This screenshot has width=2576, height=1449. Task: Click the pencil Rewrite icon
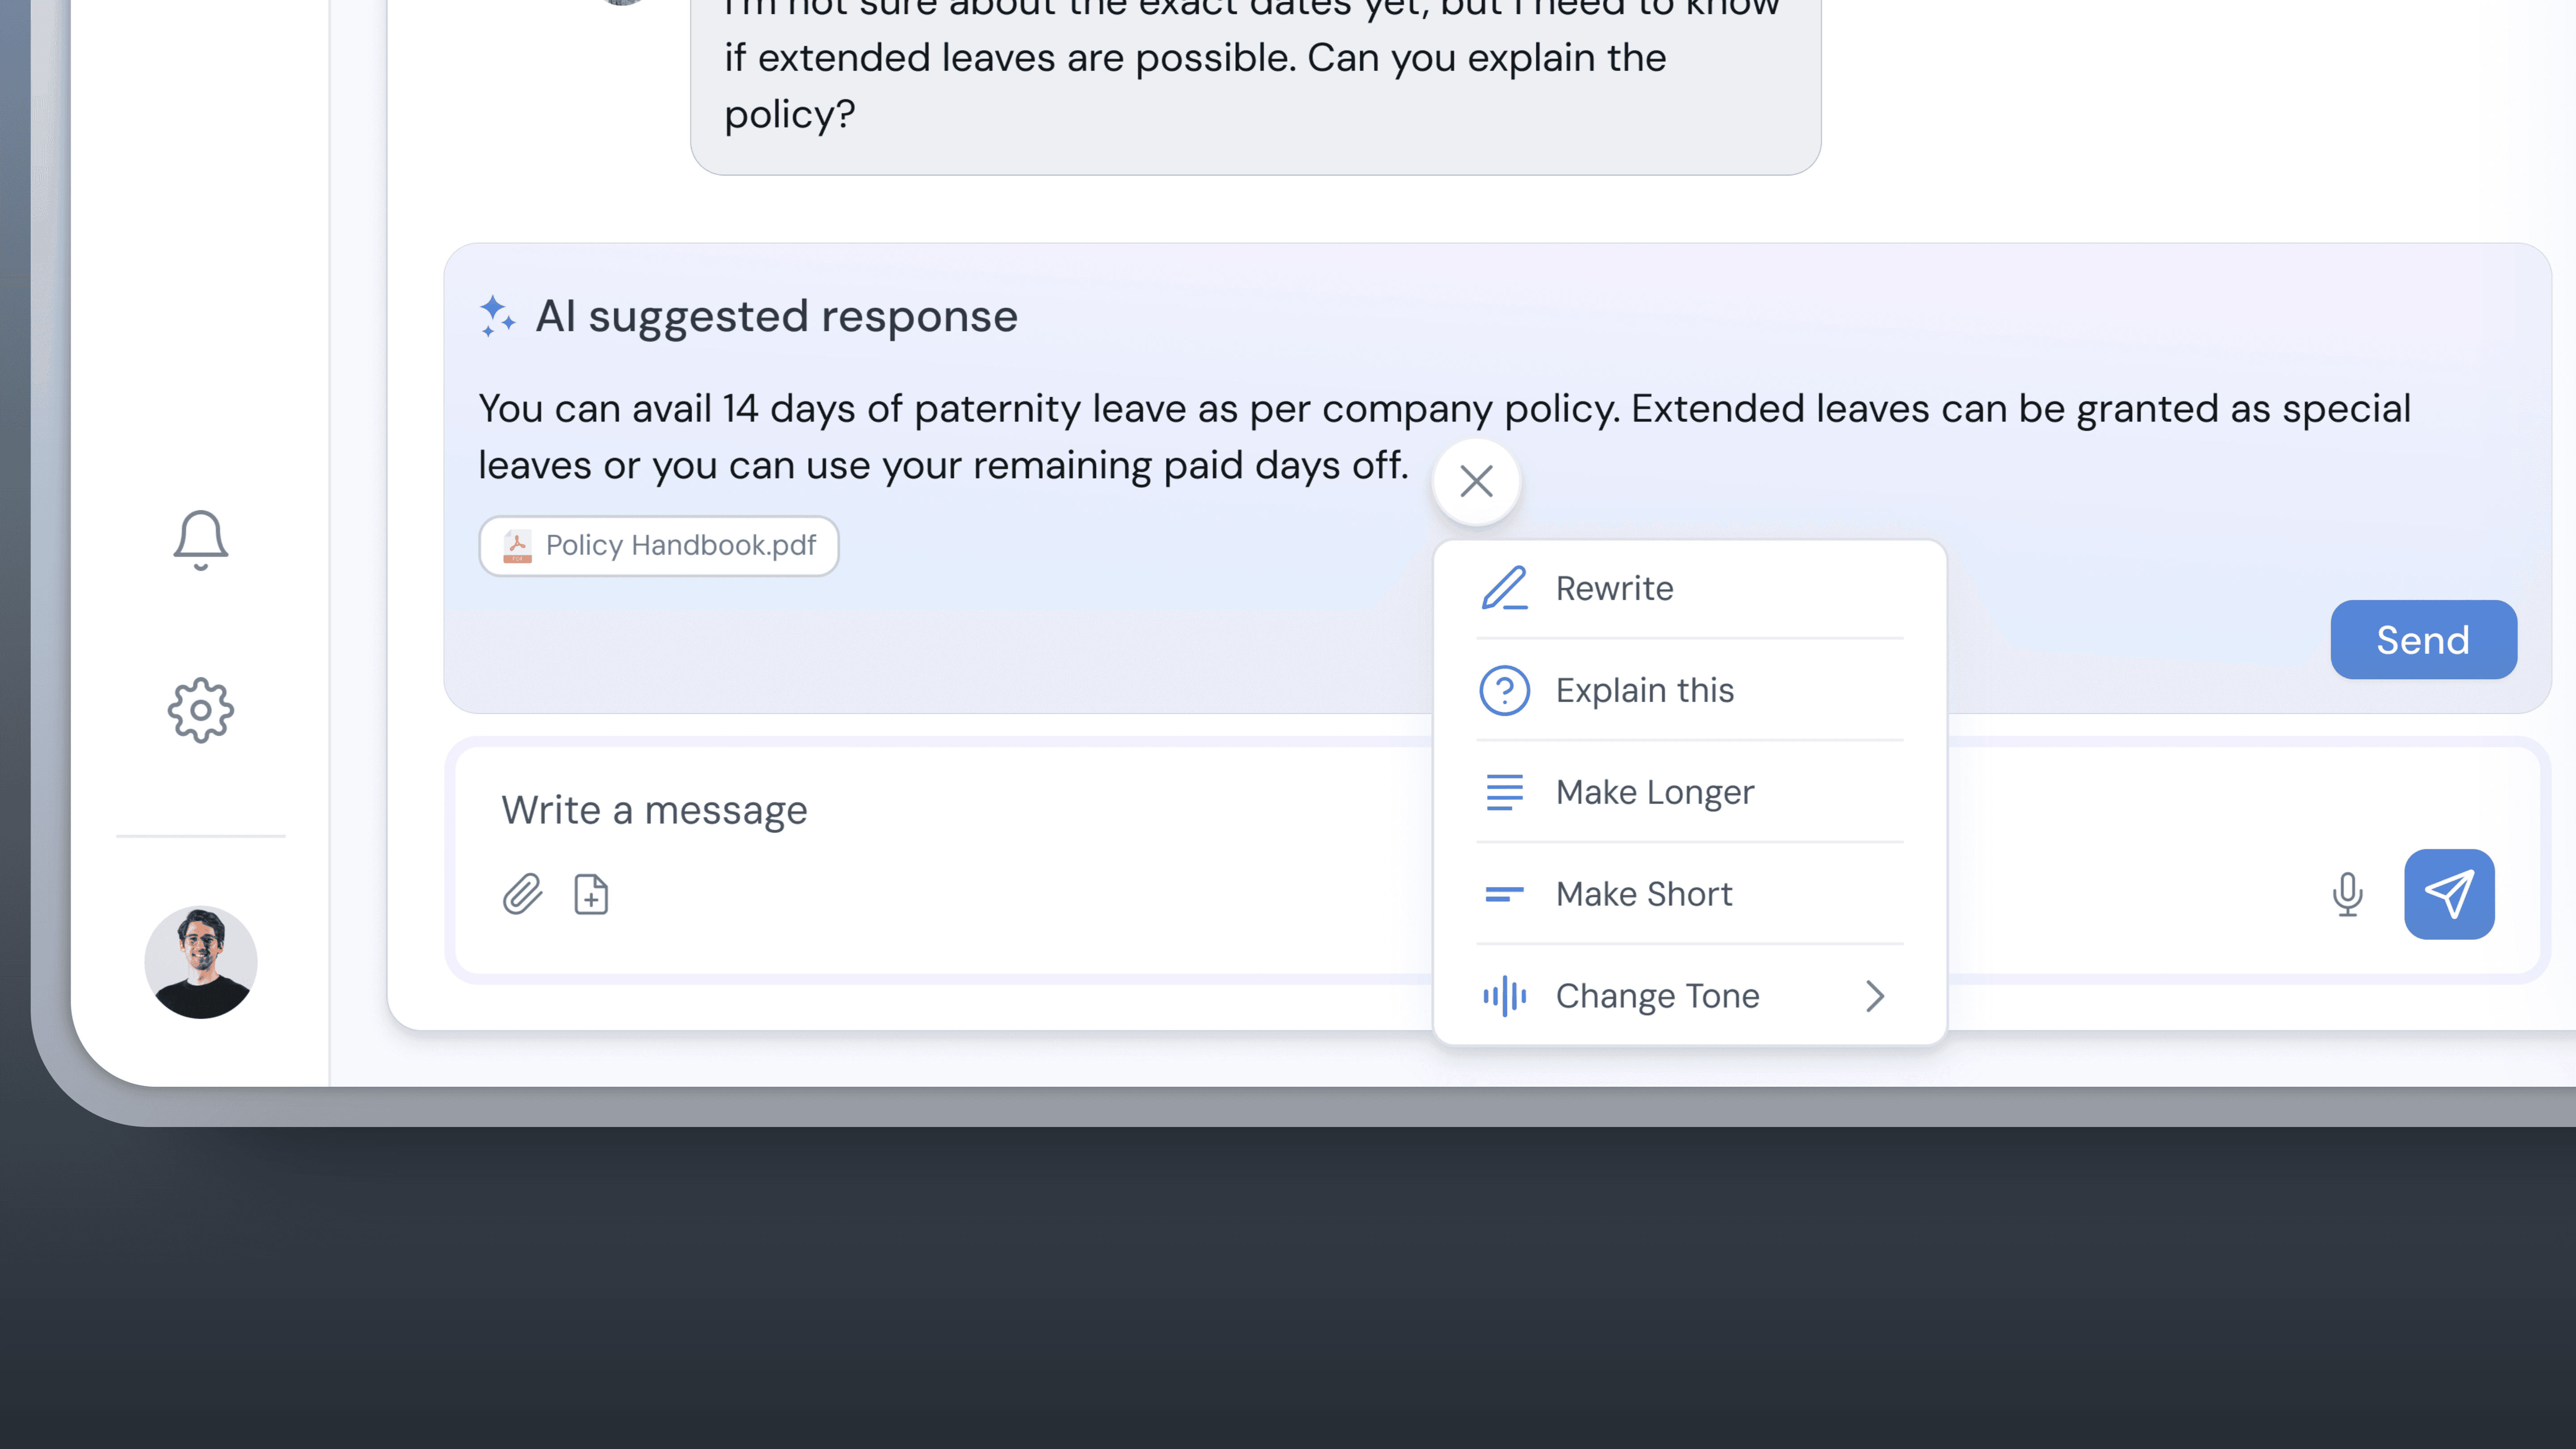(x=1504, y=588)
